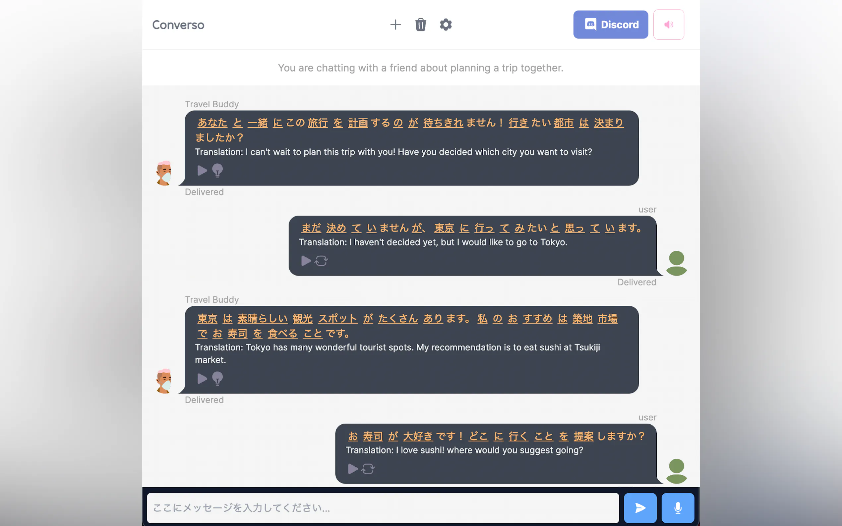Delete conversation using trash icon
842x526 pixels.
[420, 25]
